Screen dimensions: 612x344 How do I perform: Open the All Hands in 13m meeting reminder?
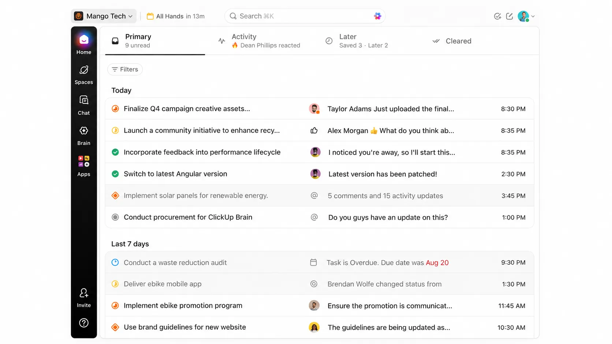175,16
